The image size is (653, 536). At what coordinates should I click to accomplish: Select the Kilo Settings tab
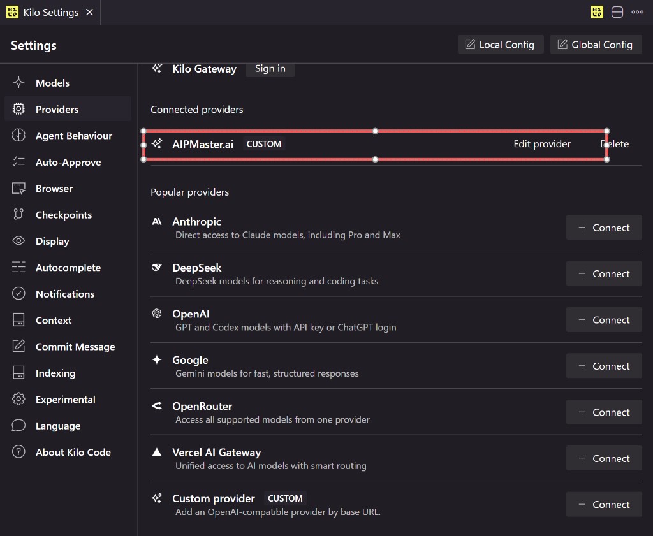50,13
